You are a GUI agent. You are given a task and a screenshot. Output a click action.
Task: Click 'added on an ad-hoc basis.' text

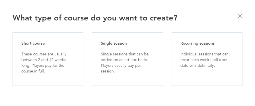tap(124, 60)
